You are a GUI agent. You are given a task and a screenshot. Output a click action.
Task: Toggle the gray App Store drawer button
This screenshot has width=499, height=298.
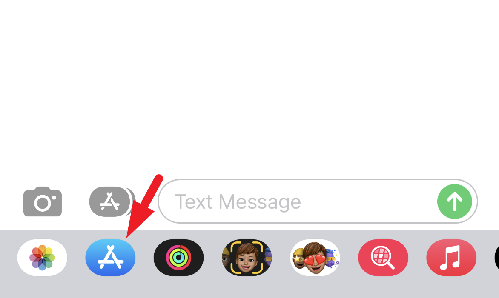(x=110, y=202)
